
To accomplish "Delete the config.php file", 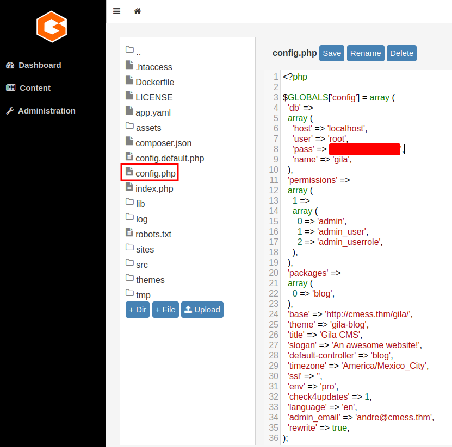I will (401, 53).
